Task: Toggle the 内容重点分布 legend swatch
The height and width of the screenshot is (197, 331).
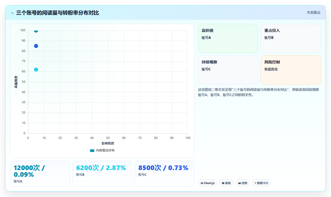Action: 92,150
